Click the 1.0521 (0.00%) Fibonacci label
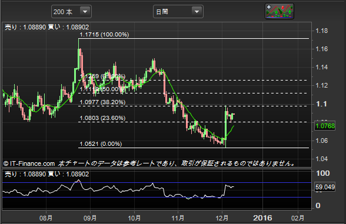346x224 pixels. point(101,144)
